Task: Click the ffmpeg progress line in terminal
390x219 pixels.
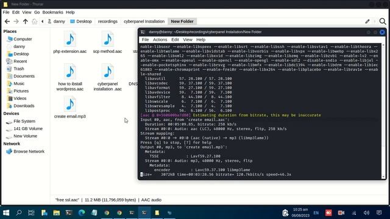Action: point(216,175)
